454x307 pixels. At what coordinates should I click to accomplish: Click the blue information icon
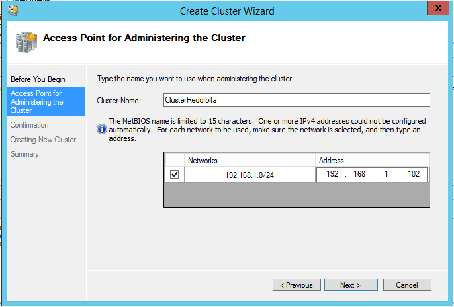102,129
